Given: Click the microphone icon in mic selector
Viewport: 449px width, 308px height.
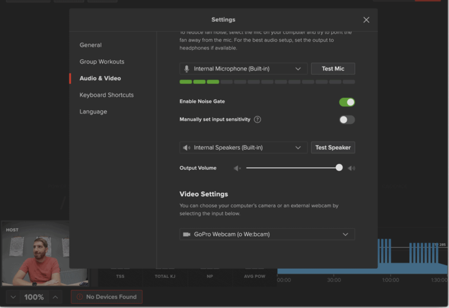Looking at the screenshot, I should (186, 69).
